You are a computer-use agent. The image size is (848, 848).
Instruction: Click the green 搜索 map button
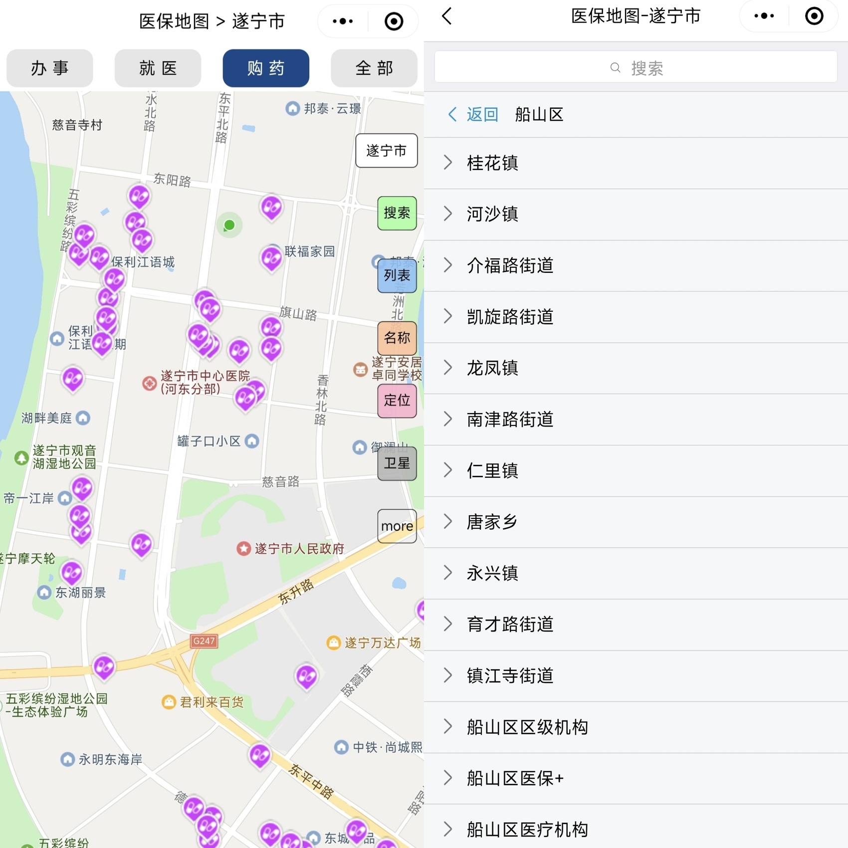(397, 213)
